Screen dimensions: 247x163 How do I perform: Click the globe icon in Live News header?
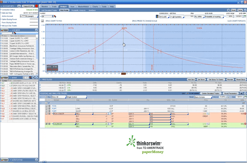(36, 30)
